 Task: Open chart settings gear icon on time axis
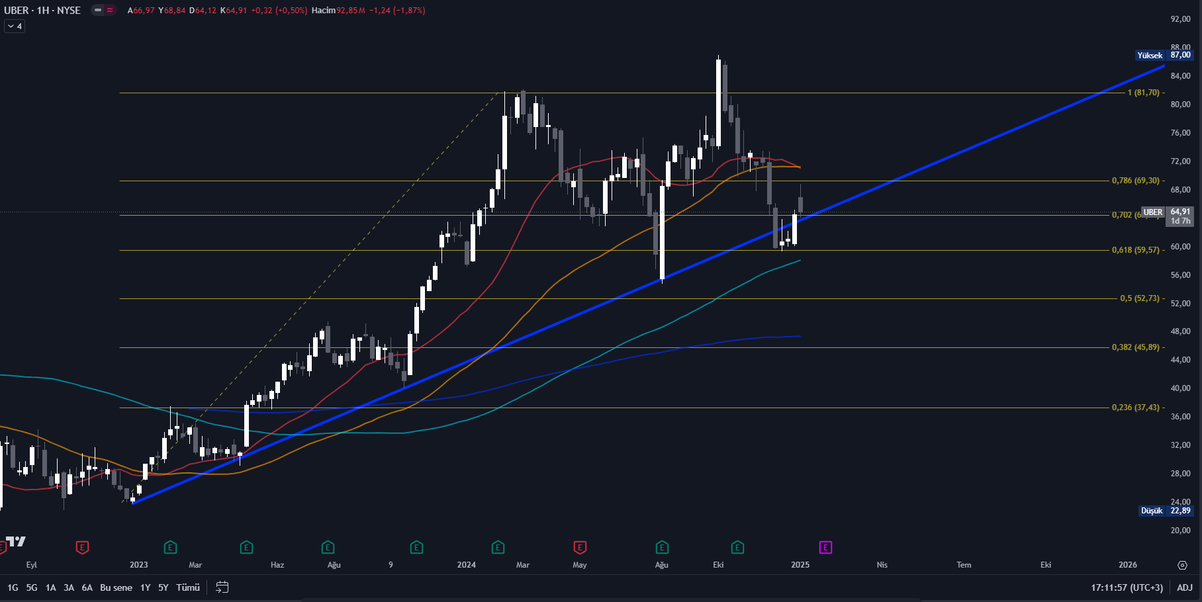pos(1183,565)
